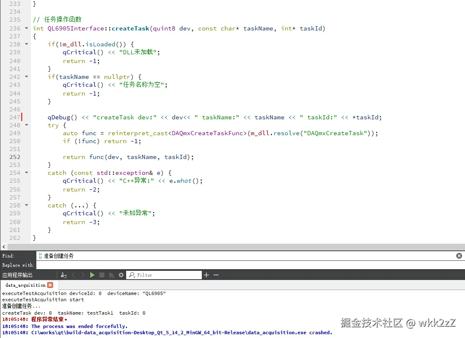
Task: Enlarge output text using the plus icon
Action: [x=206, y=275]
